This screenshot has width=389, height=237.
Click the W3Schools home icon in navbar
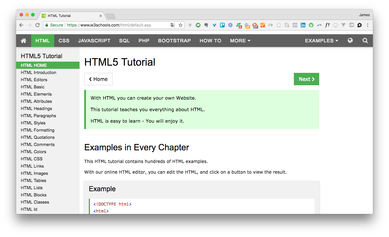pos(24,41)
